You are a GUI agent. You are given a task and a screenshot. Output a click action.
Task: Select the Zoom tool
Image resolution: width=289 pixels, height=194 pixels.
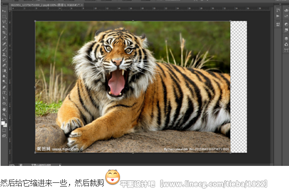click(4, 114)
